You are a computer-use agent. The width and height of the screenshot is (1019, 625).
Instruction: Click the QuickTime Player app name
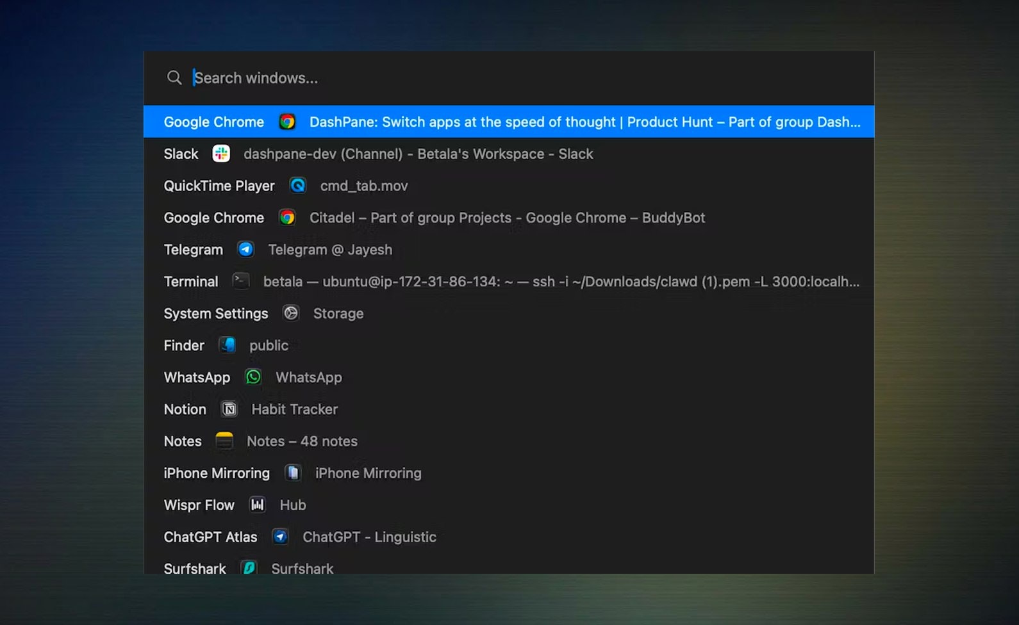219,186
